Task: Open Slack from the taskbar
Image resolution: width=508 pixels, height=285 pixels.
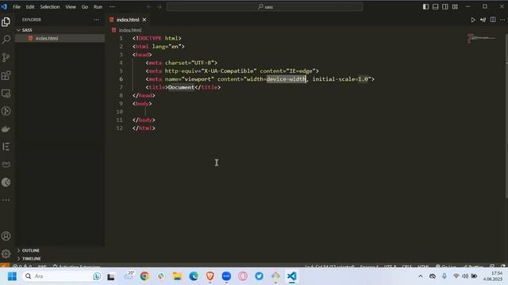Action: point(161,276)
